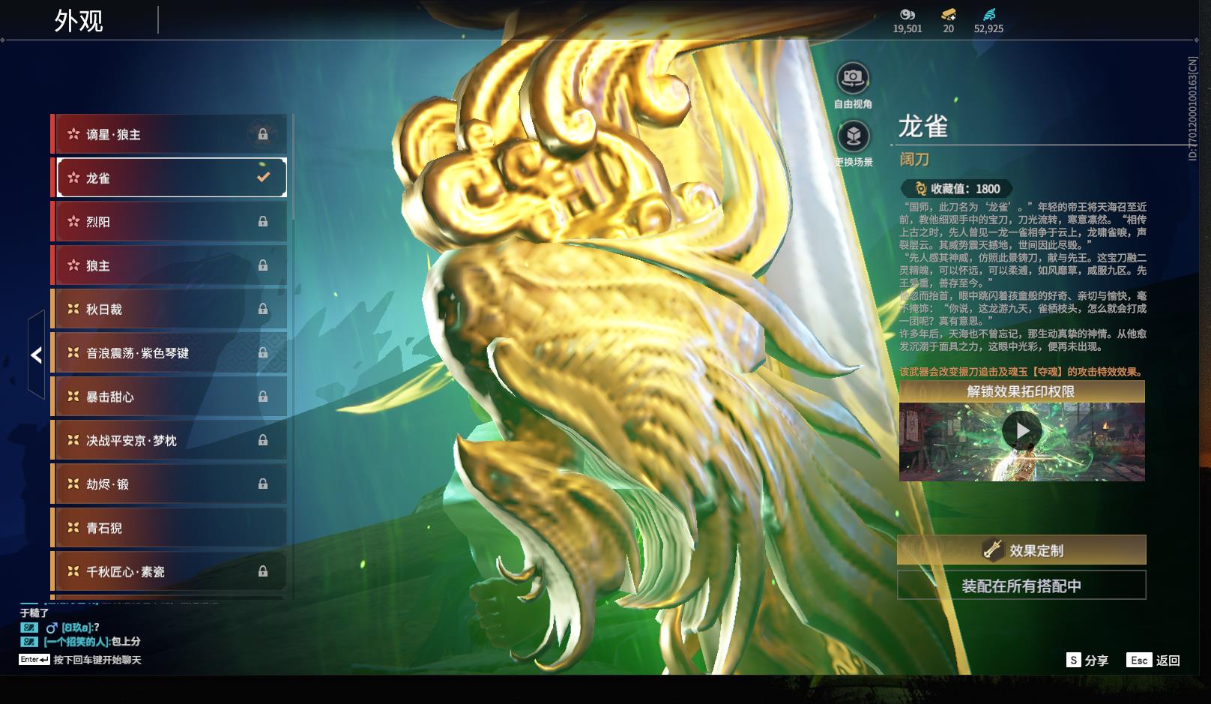This screenshot has height=704, width=1211.
Task: Click the Esc key return icon
Action: click(1139, 660)
